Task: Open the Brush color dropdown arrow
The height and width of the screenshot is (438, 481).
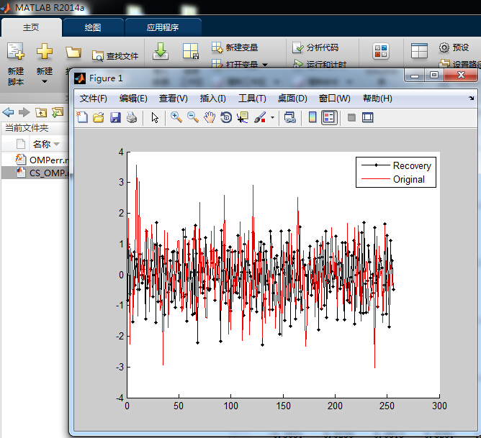Action: 272,118
